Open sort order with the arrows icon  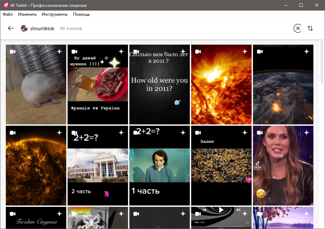pyautogui.click(x=310, y=28)
